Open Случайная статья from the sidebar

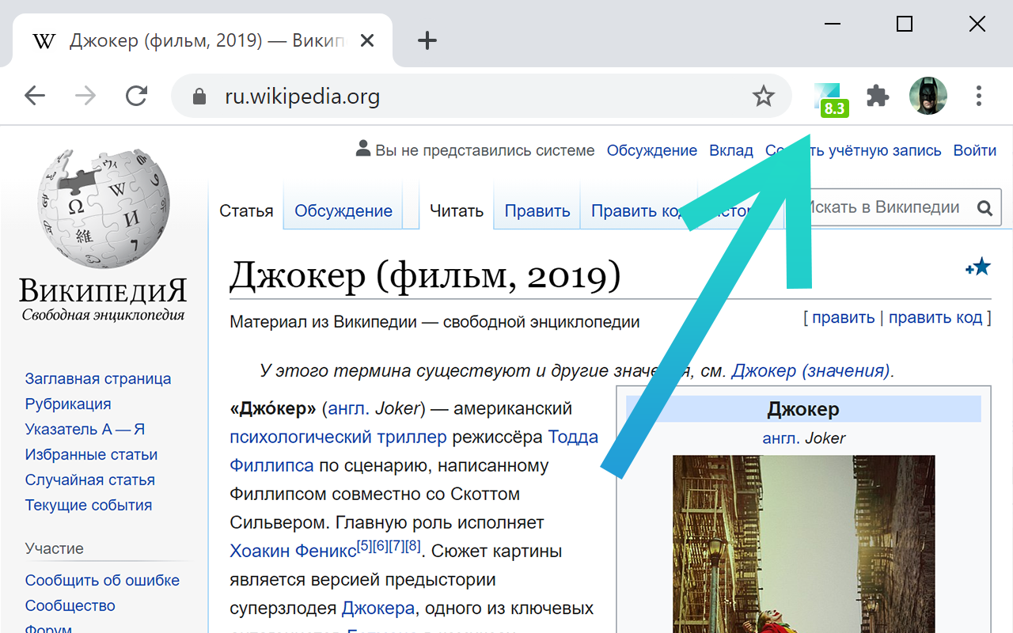[x=89, y=479]
